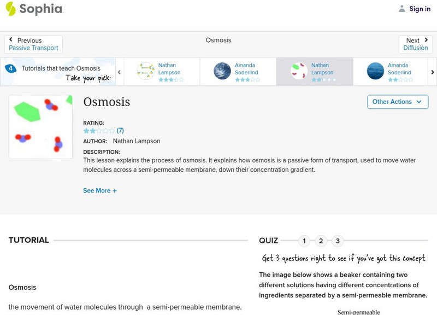Image resolution: width=437 pixels, height=315 pixels.
Task: Select the highlighted Nathan Lampson tutorial tab
Action: tap(314, 72)
